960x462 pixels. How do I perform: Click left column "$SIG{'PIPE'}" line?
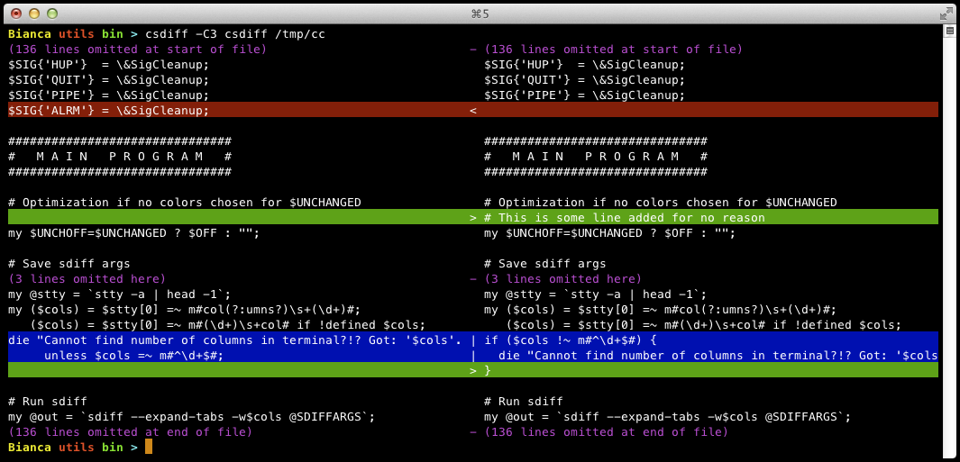109,95
